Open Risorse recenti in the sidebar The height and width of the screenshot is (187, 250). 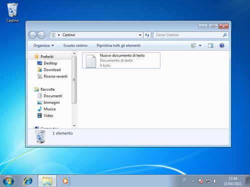pos(55,76)
